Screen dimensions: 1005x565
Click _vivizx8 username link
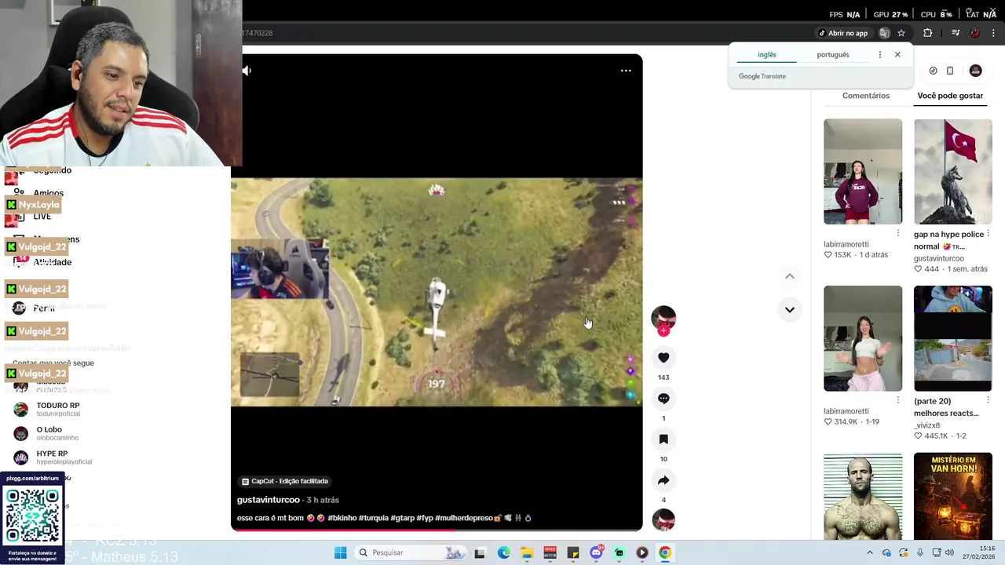coord(927,425)
